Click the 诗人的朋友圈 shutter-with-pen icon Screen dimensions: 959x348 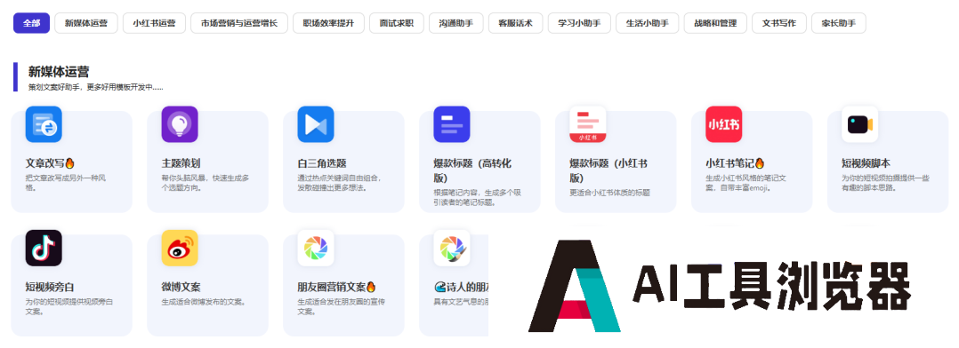(x=451, y=248)
